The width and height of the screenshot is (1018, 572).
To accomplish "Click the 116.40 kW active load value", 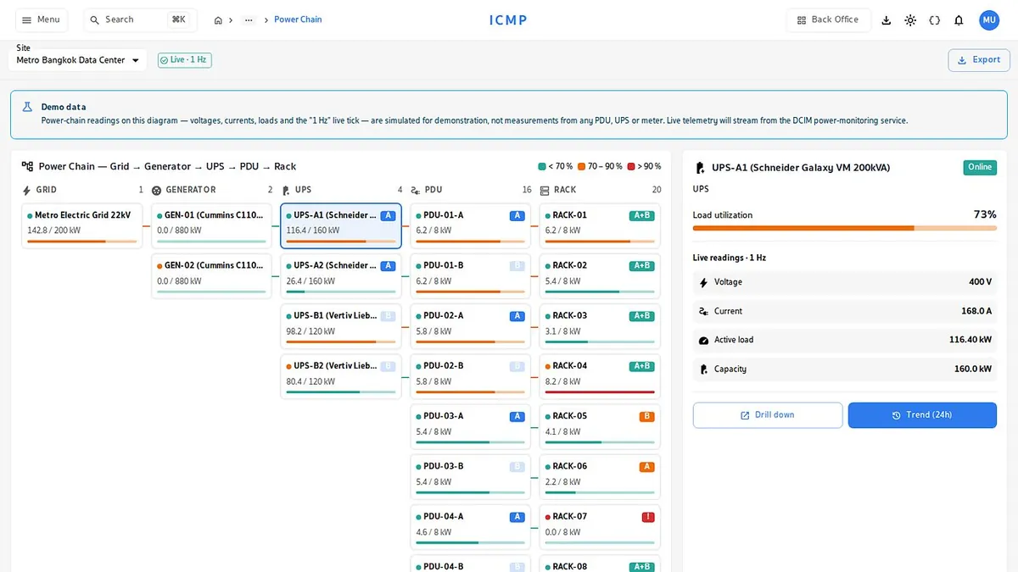I will [970, 340].
